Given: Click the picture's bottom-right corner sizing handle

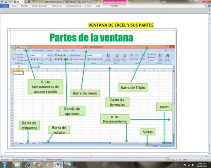Looking at the screenshot, I should pos(177,148).
